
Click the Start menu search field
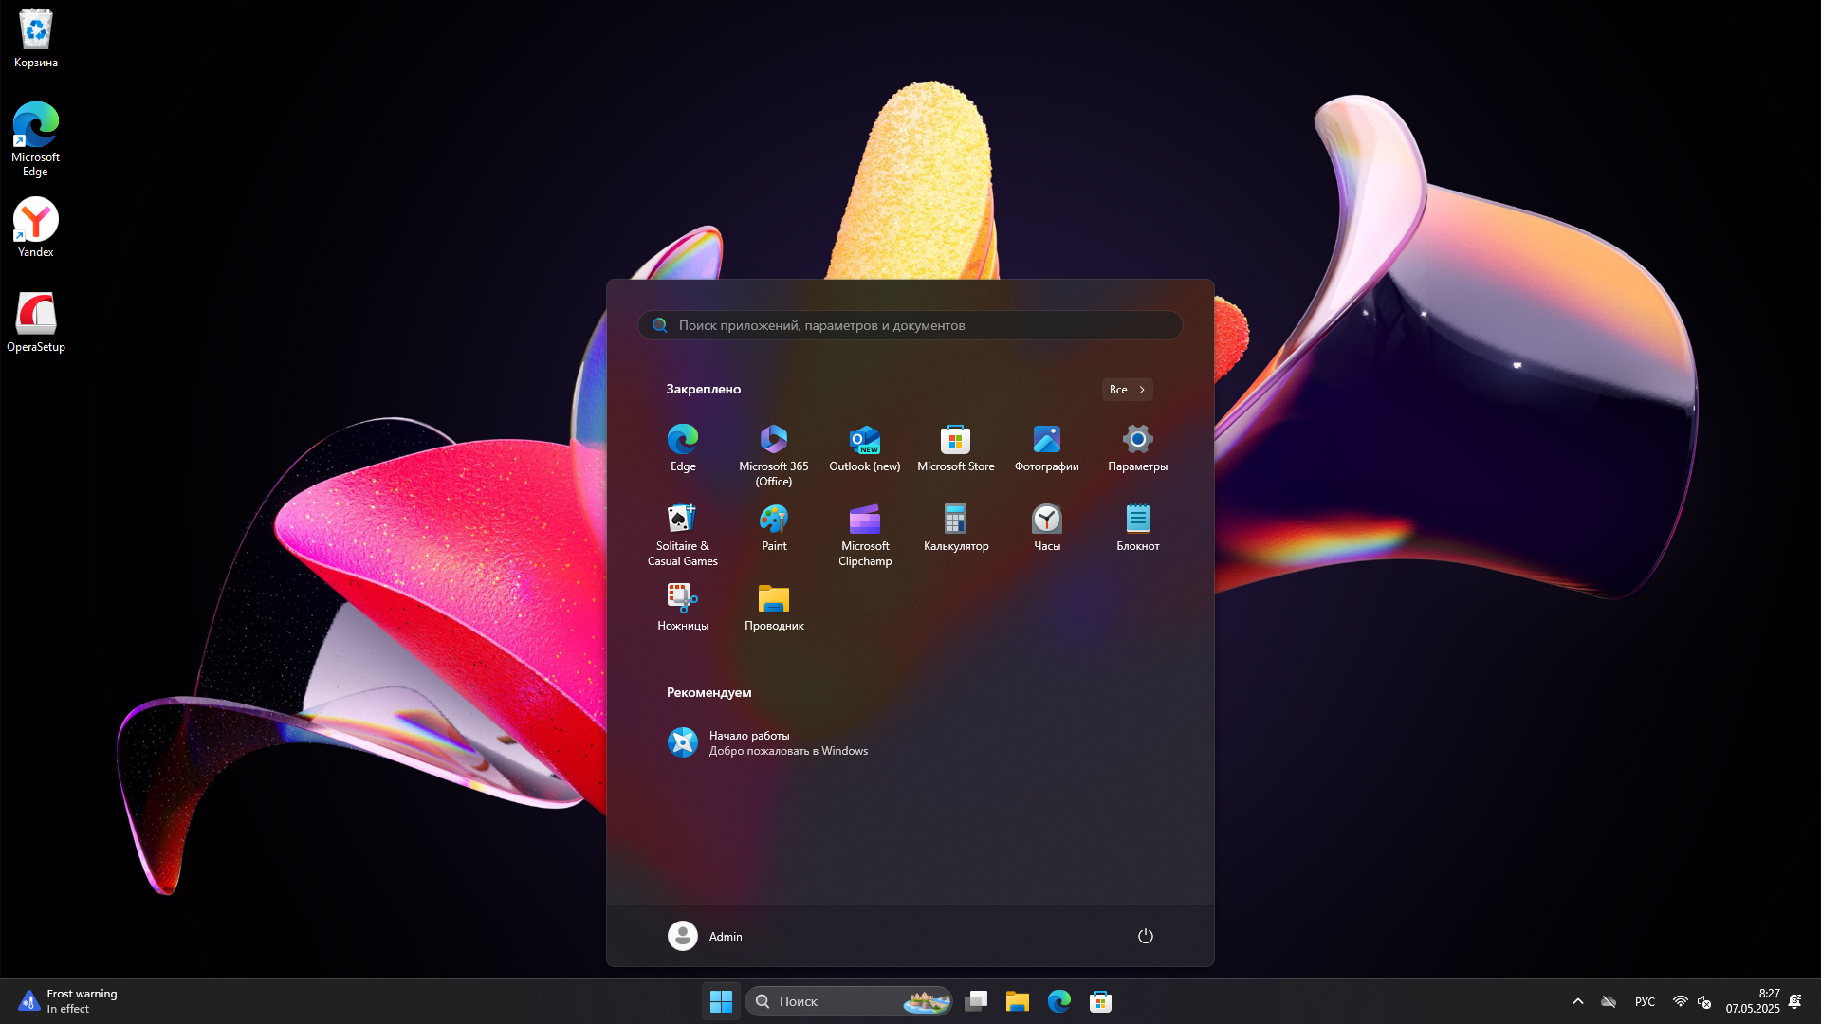point(910,325)
